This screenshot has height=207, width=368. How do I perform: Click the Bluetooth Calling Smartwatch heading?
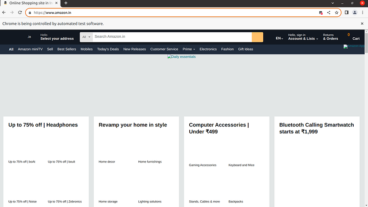coord(316,128)
